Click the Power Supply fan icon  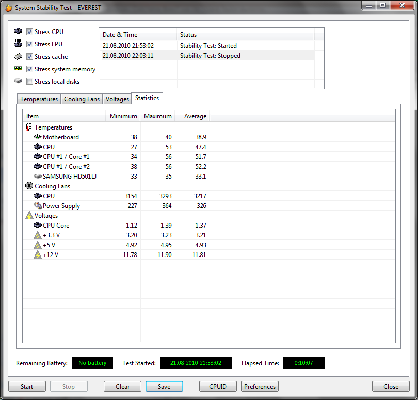coord(37,206)
